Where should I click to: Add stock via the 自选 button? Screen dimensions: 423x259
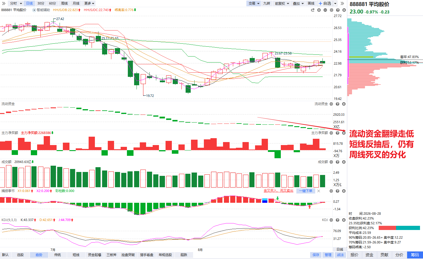click(x=325, y=3)
